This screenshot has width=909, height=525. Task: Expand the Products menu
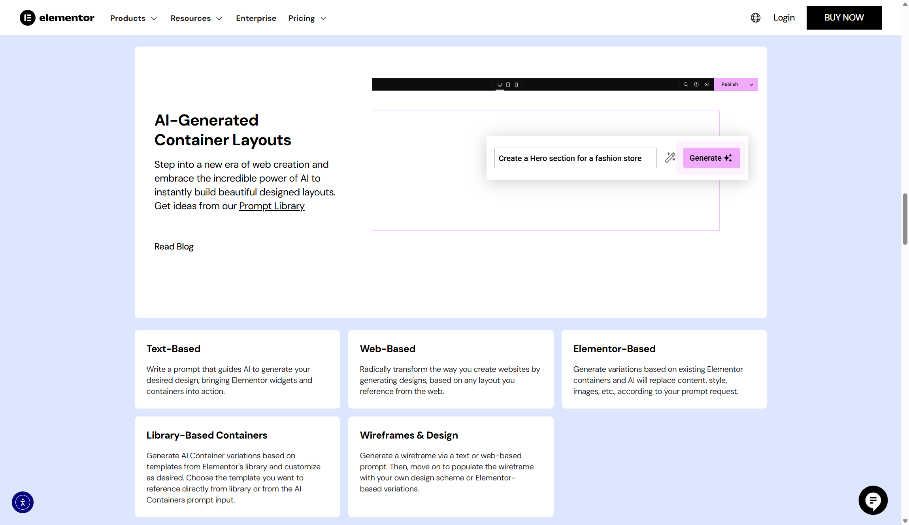tap(134, 18)
